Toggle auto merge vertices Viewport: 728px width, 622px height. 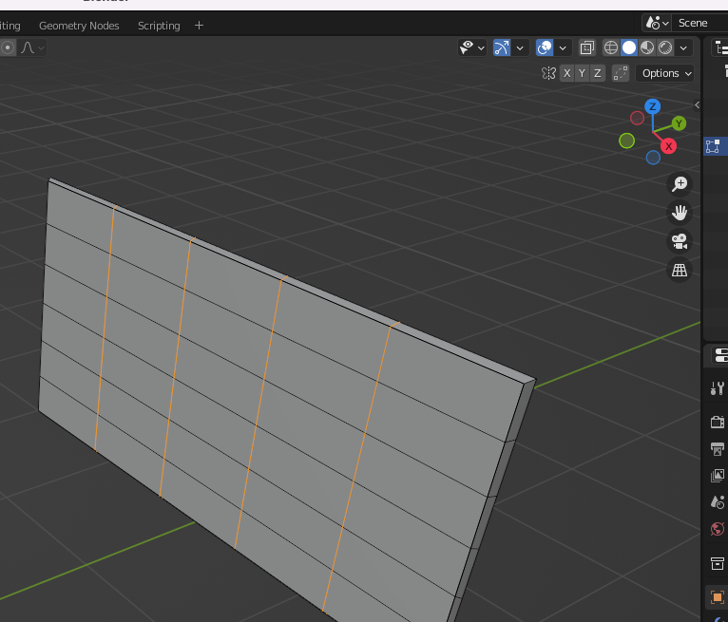[621, 73]
